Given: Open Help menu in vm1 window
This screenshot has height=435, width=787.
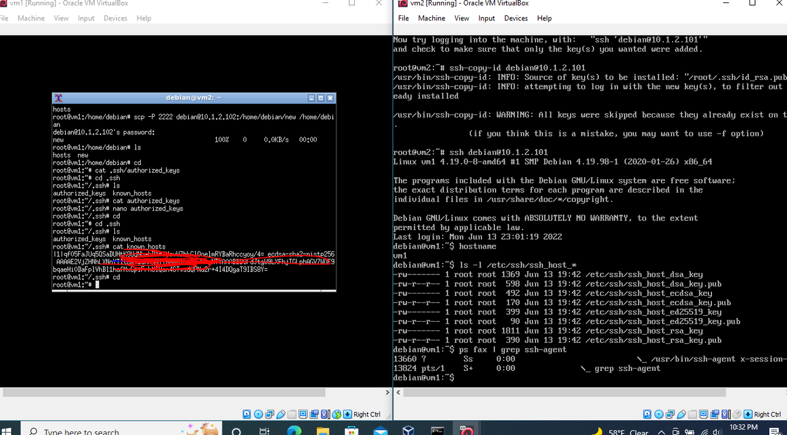Looking at the screenshot, I should coord(144,18).
